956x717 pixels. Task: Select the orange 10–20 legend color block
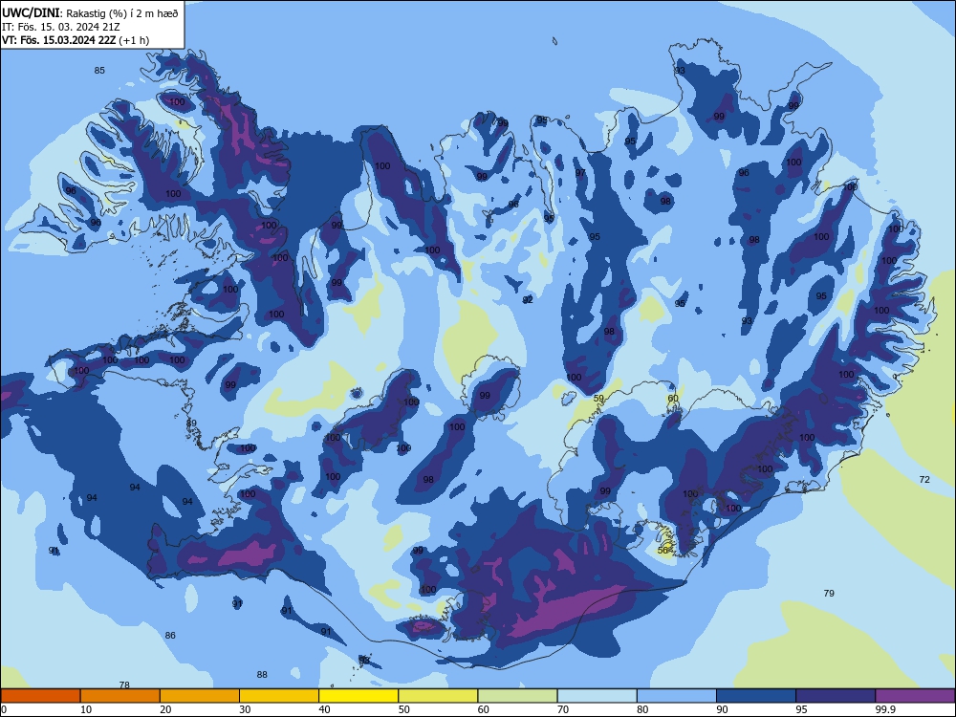pyautogui.click(x=120, y=696)
